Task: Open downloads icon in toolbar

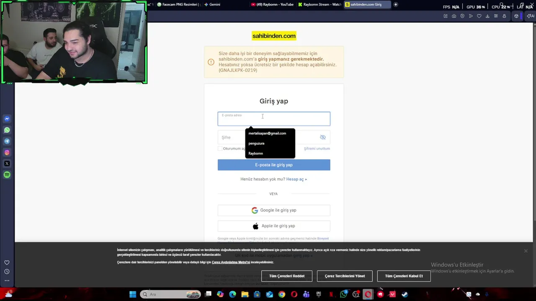Action: pyautogui.click(x=487, y=16)
